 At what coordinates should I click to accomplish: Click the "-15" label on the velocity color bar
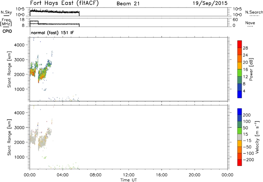247,141
